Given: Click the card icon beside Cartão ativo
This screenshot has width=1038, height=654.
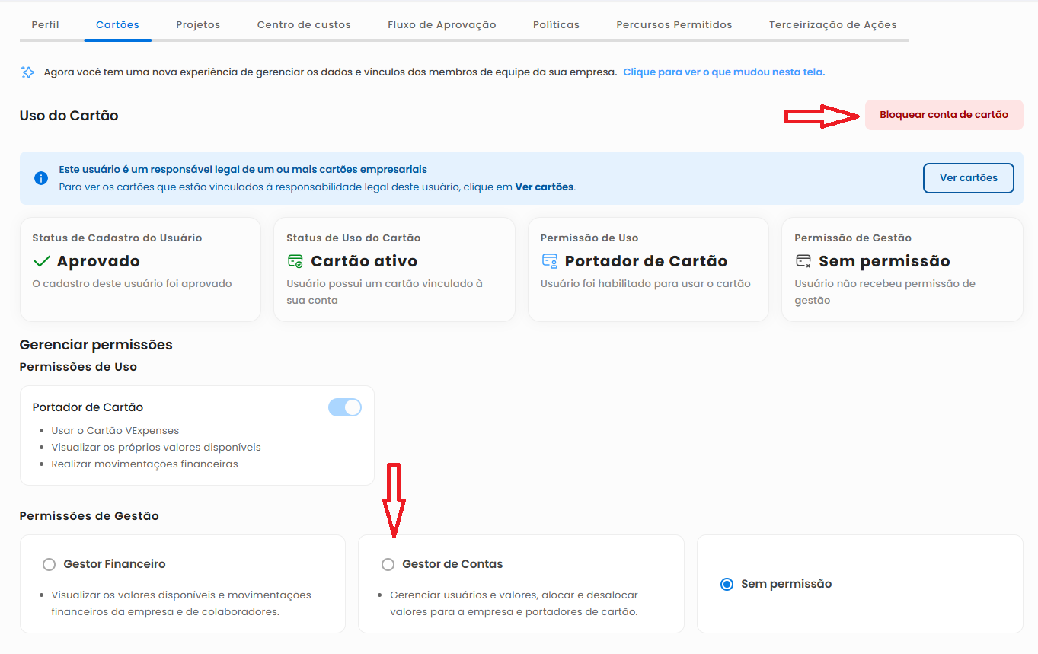Looking at the screenshot, I should coord(295,261).
